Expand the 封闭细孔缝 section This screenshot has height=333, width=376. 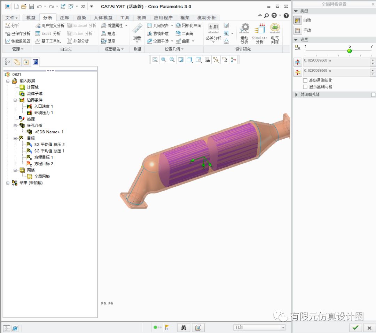coord(297,95)
